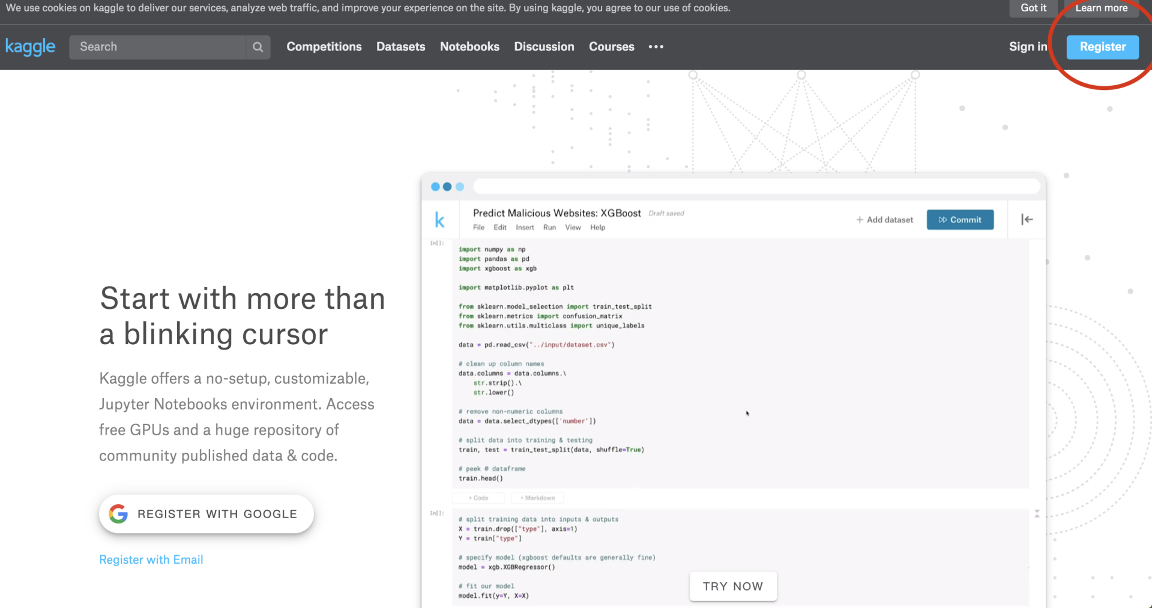1152x608 pixels.
Task: Open the more options ellipsis menu
Action: (x=656, y=47)
